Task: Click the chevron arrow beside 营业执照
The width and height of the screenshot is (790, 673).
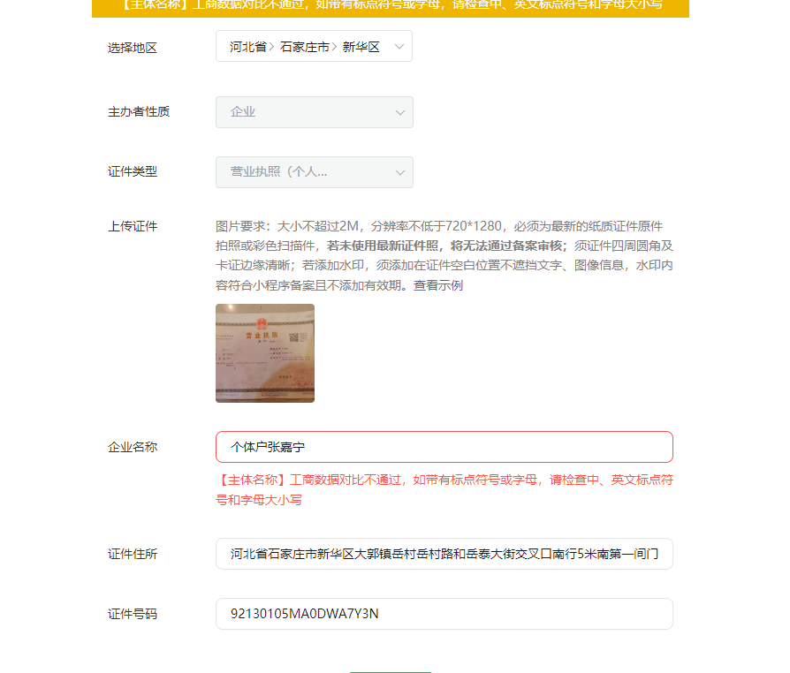Action: (400, 173)
